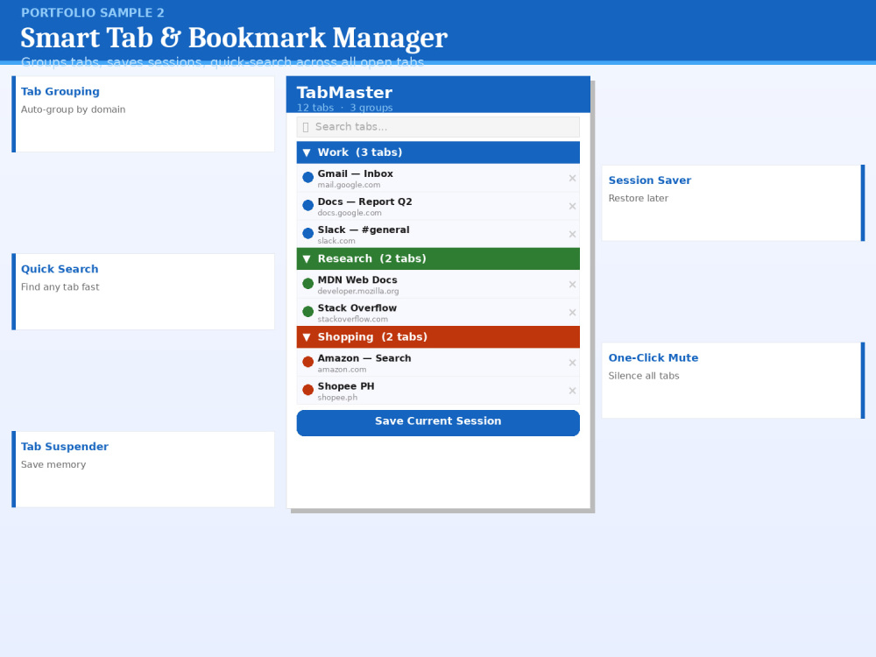
Task: Click the blue dot beside Slack — #general
Action: coord(307,234)
